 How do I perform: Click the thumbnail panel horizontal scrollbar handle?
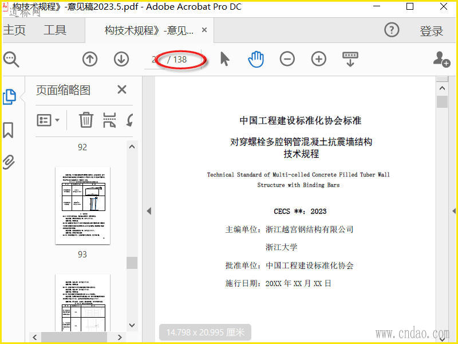[x=74, y=337]
